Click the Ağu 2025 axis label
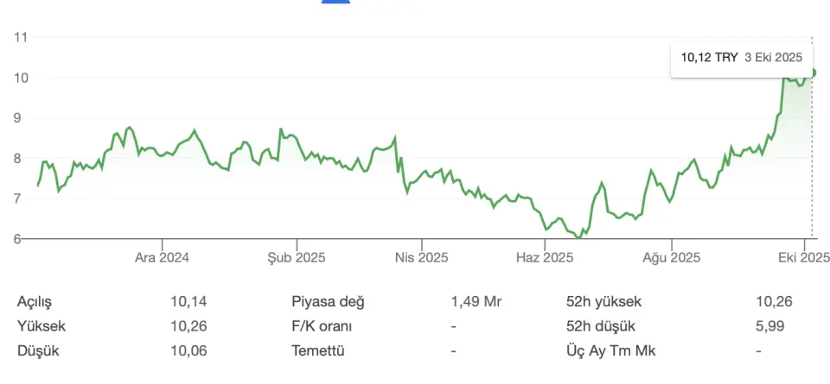This screenshot has height=384, width=830. [672, 258]
